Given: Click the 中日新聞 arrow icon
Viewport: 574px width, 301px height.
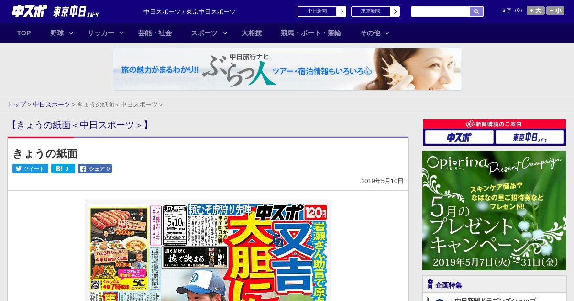Looking at the screenshot, I should coord(342,11).
